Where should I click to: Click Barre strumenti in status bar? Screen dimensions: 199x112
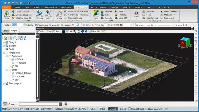click(155, 109)
